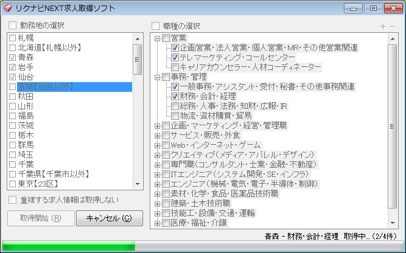
Task: Uncheck the 青森 checkbox
Action: pos(12,57)
